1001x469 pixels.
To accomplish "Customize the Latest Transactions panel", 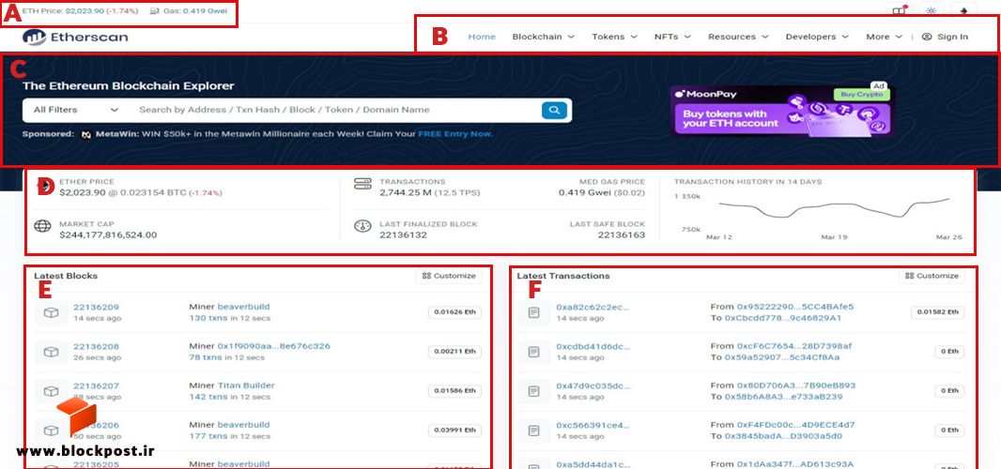I will [932, 276].
